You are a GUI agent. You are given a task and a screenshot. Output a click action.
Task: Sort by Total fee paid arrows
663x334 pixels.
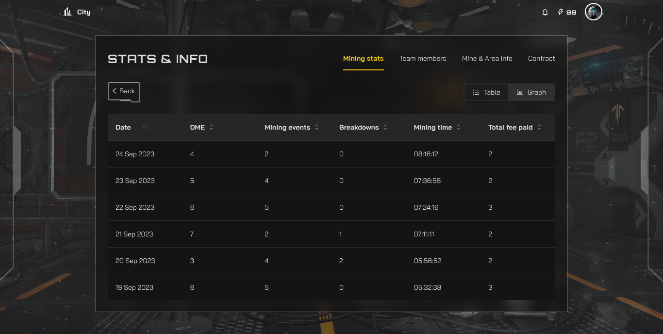pyautogui.click(x=539, y=127)
